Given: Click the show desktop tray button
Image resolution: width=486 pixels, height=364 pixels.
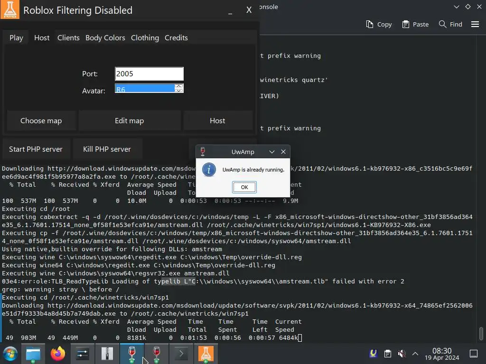Looking at the screenshot, I should pyautogui.click(x=474, y=354).
